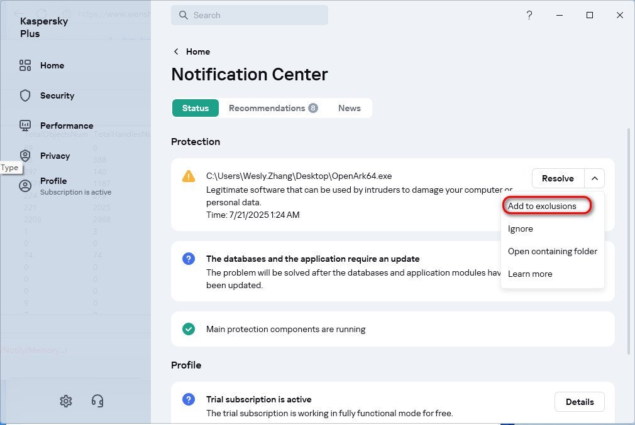Click the Resolve button
Image resolution: width=635 pixels, height=425 pixels.
click(x=558, y=178)
